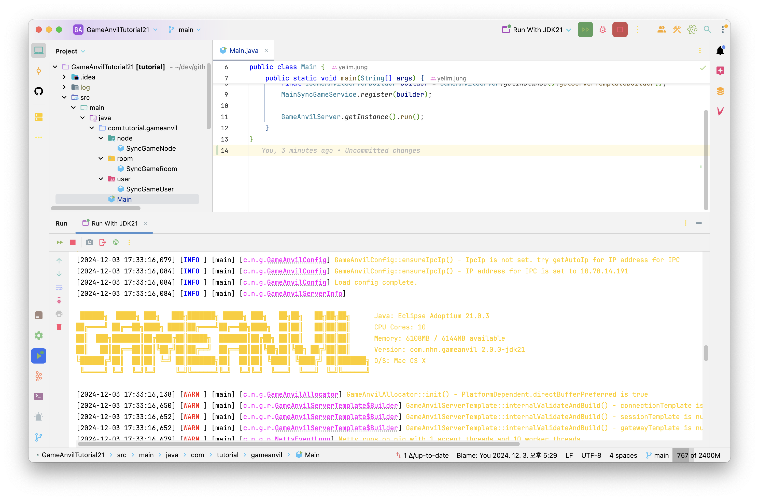
Task: Open the main branch dropdown
Action: 185,30
